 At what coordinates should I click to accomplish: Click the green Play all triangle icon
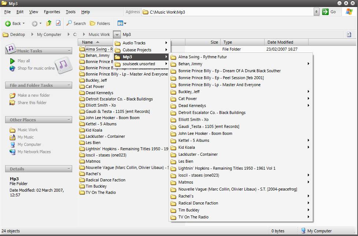coord(12,61)
